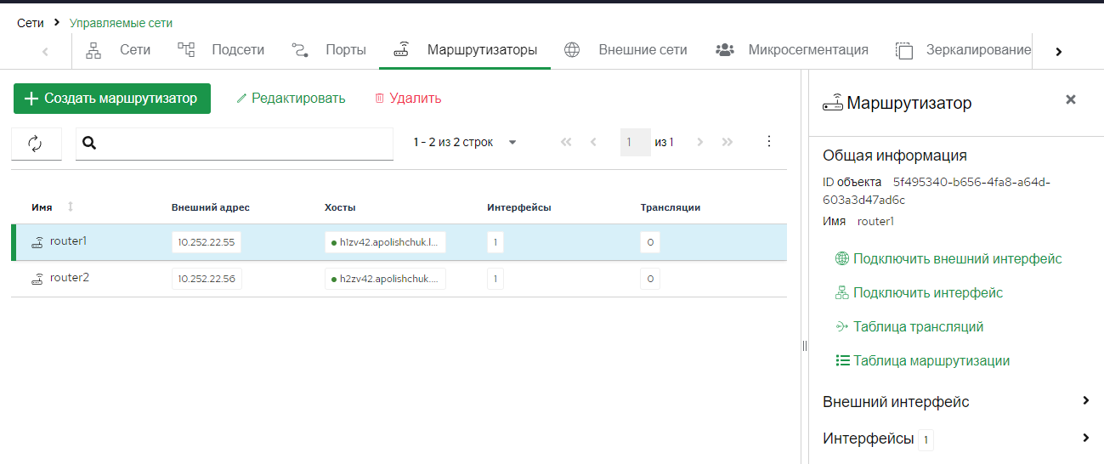The height and width of the screenshot is (464, 1104).
Task: Click Создать маршрутизатор button
Action: 112,99
